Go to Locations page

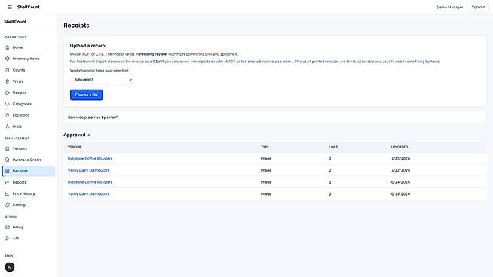pos(29,115)
